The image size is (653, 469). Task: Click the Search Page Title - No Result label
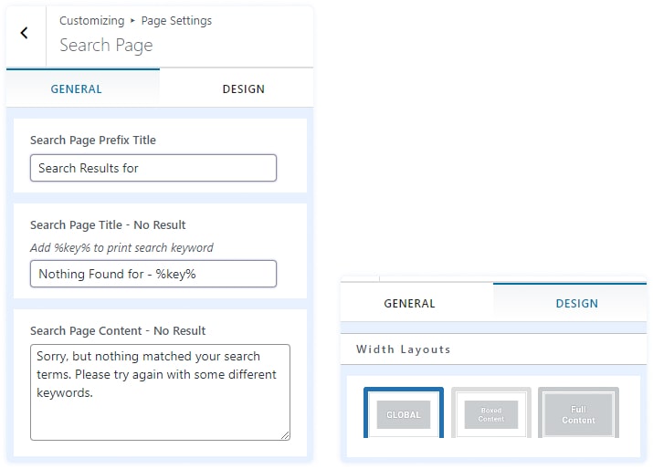[107, 224]
